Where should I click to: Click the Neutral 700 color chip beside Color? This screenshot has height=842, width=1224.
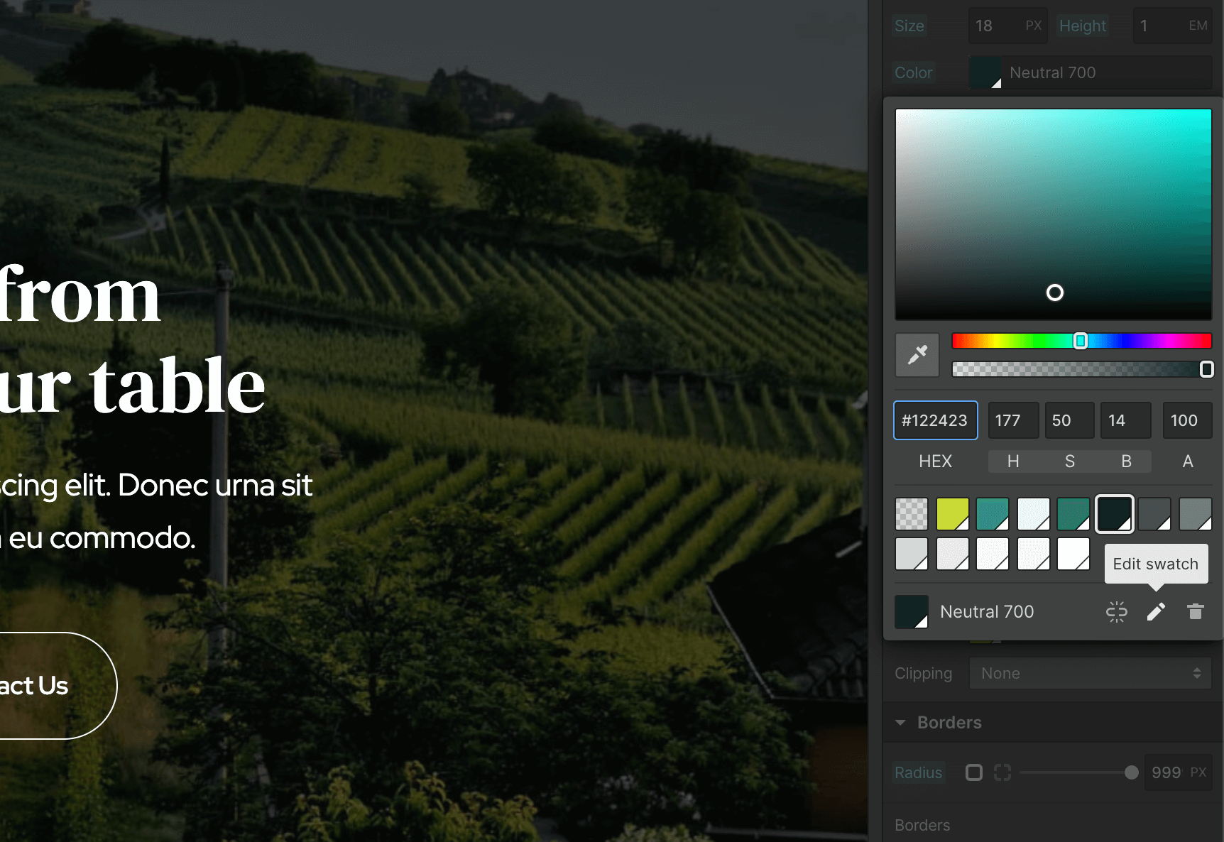point(985,72)
